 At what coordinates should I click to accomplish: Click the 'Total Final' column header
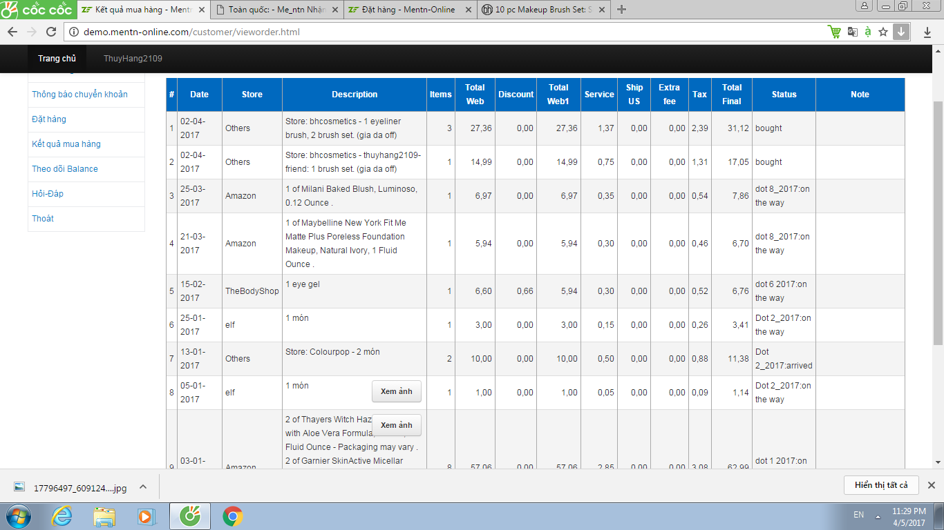click(732, 95)
